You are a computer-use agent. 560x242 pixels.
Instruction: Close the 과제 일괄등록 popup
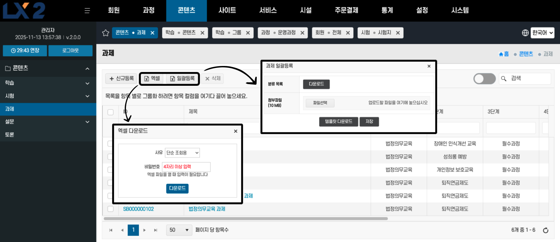(429, 66)
